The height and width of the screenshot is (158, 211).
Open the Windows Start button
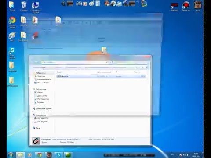pos(11,155)
